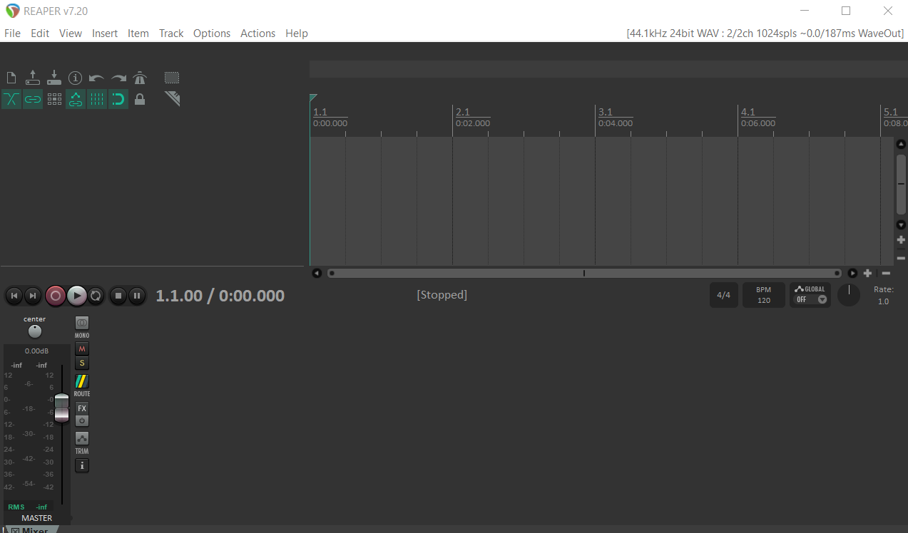This screenshot has width=908, height=533.
Task: Click the 1.1.00 / 0:00.000 time display
Action: [x=220, y=296]
